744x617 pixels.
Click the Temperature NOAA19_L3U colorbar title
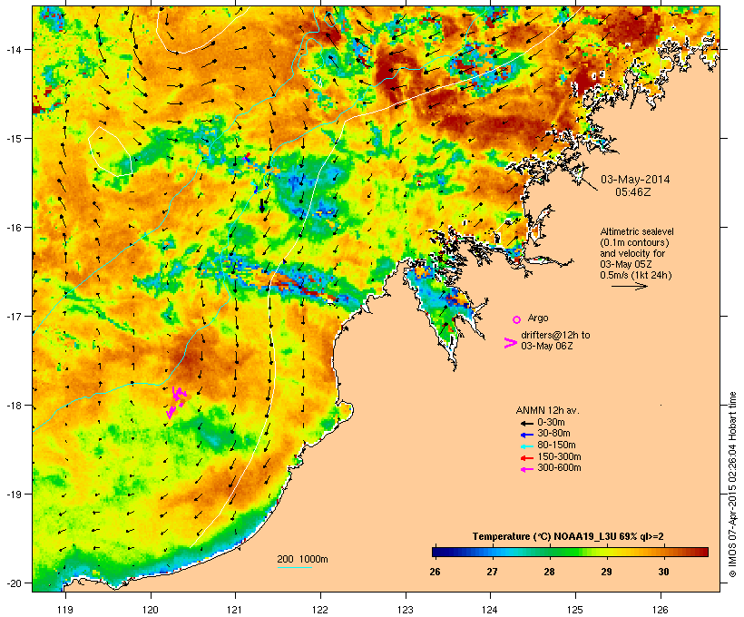[568, 536]
